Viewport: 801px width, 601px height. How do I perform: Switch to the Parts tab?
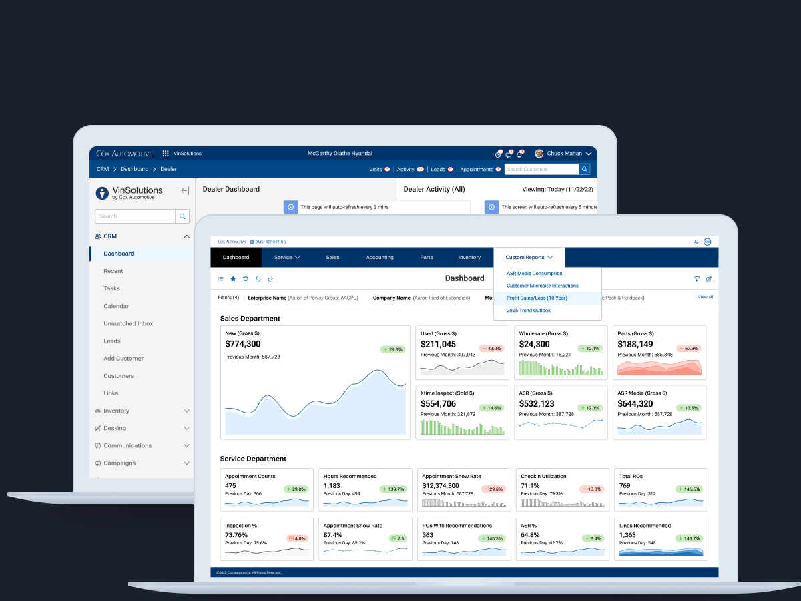tap(427, 258)
